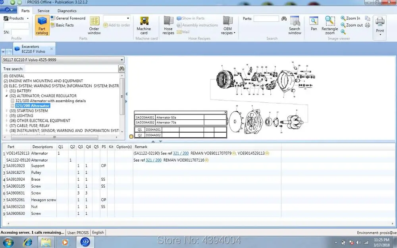Select the Rectangle zoom tool
This screenshot has height=248, width=397.
[x=330, y=25]
